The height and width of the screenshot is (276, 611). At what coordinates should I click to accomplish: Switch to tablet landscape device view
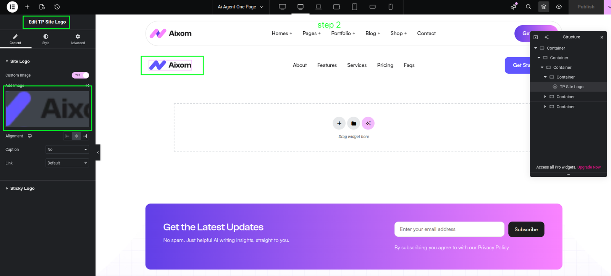coord(336,7)
